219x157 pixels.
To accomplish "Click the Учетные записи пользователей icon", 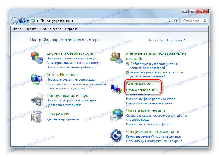I will [116, 57].
